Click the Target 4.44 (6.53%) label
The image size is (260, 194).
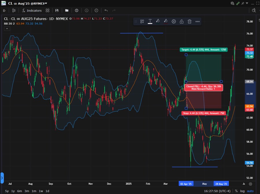204,50
